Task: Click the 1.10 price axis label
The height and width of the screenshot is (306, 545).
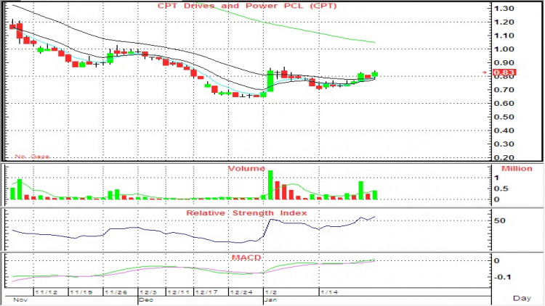Action: pyautogui.click(x=504, y=36)
